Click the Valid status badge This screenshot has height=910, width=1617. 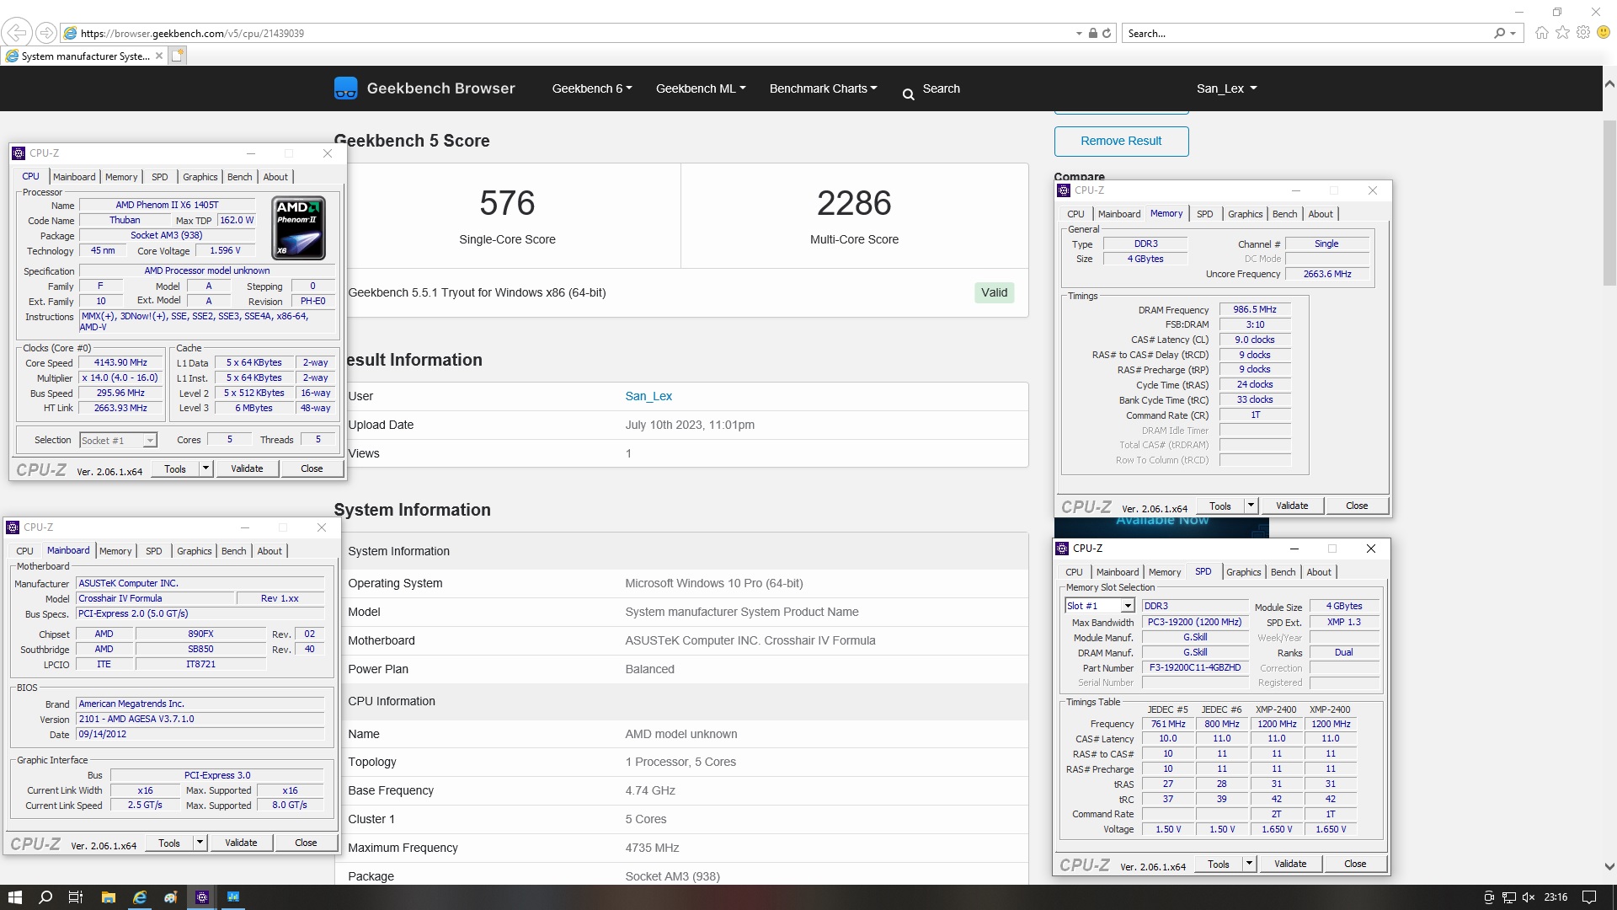click(x=994, y=292)
